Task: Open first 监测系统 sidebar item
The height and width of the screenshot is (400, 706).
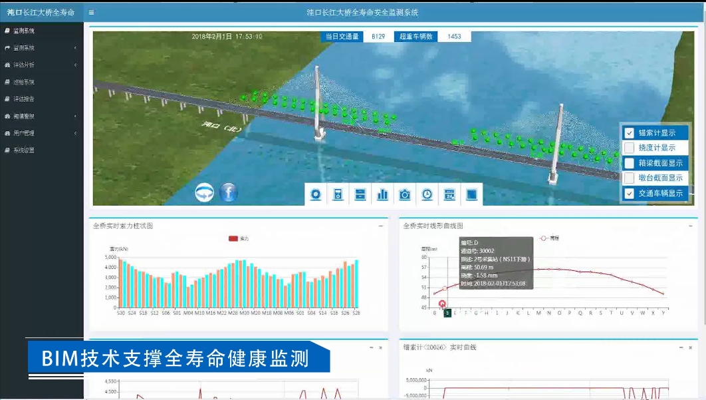Action: coord(41,31)
